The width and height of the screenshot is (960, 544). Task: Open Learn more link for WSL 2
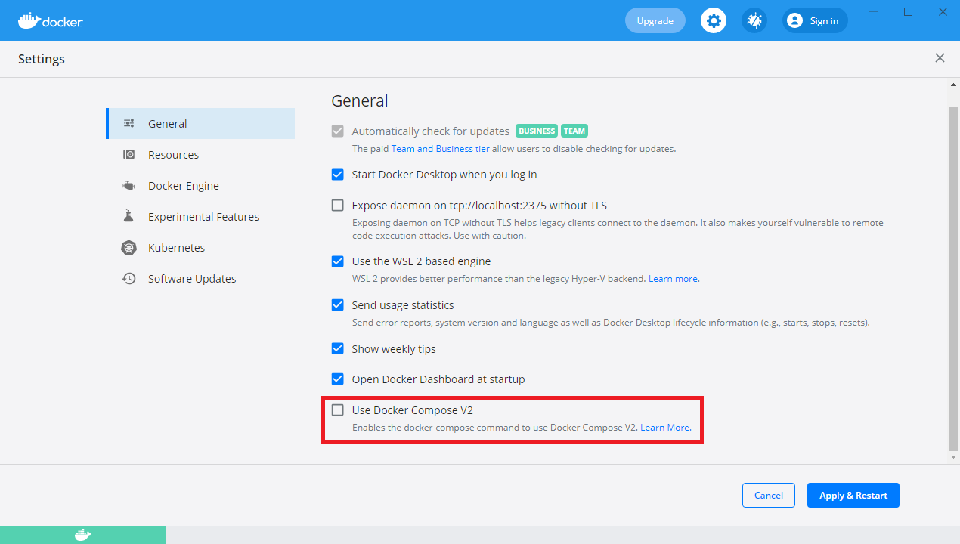pos(673,279)
